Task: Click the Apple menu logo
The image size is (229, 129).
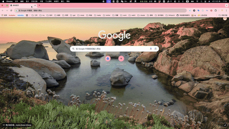Action: point(3,1)
